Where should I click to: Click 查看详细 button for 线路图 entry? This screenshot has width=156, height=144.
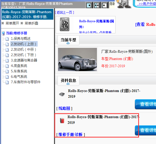[x=145, y=104]
